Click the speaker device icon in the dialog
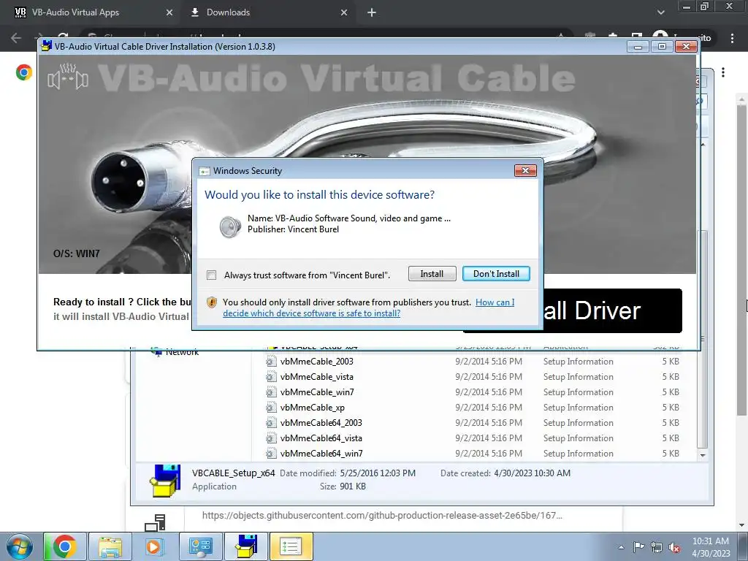Screen dimensions: 748x561 [230, 226]
